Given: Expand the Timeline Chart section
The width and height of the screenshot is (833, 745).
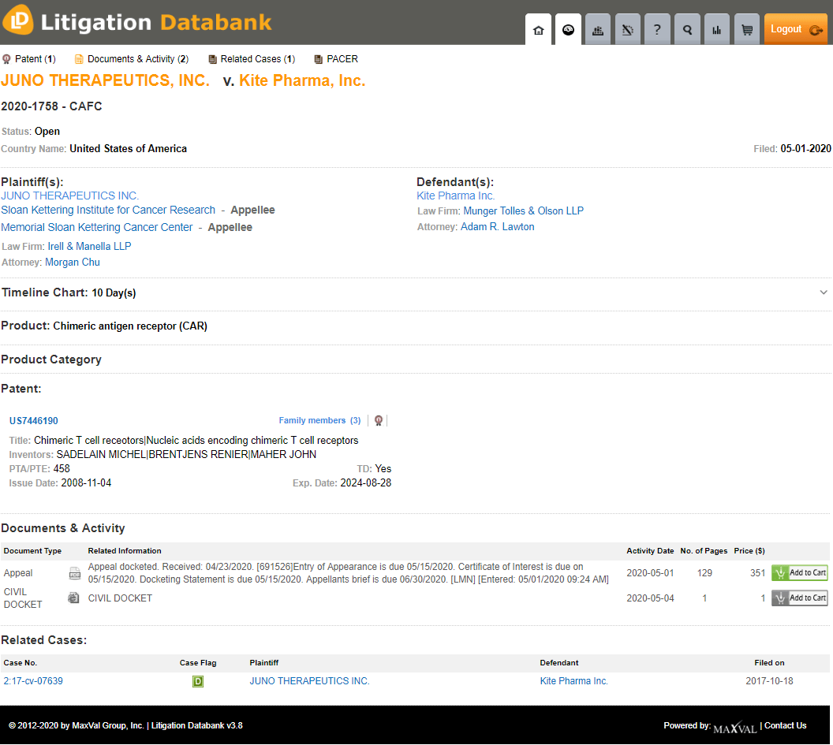Looking at the screenshot, I should pos(823,292).
